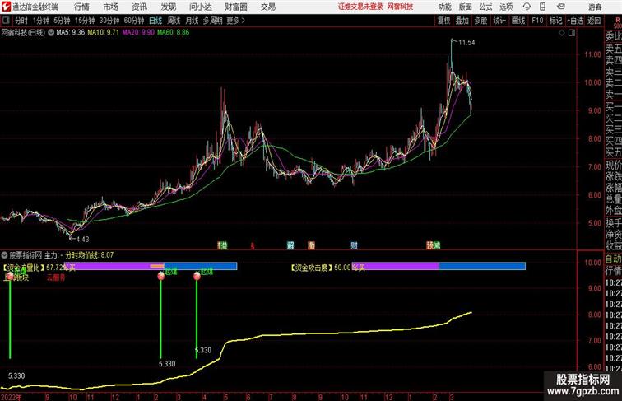
Task: Click the MA10: 9.71 indicator value
Action: (x=103, y=33)
